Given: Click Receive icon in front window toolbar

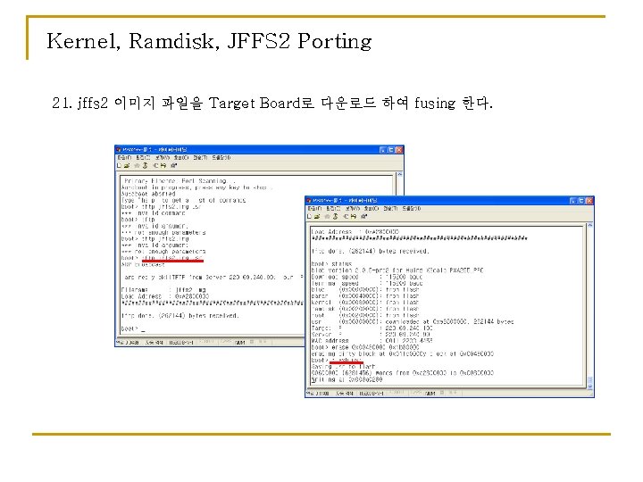Looking at the screenshot, I should point(353,216).
